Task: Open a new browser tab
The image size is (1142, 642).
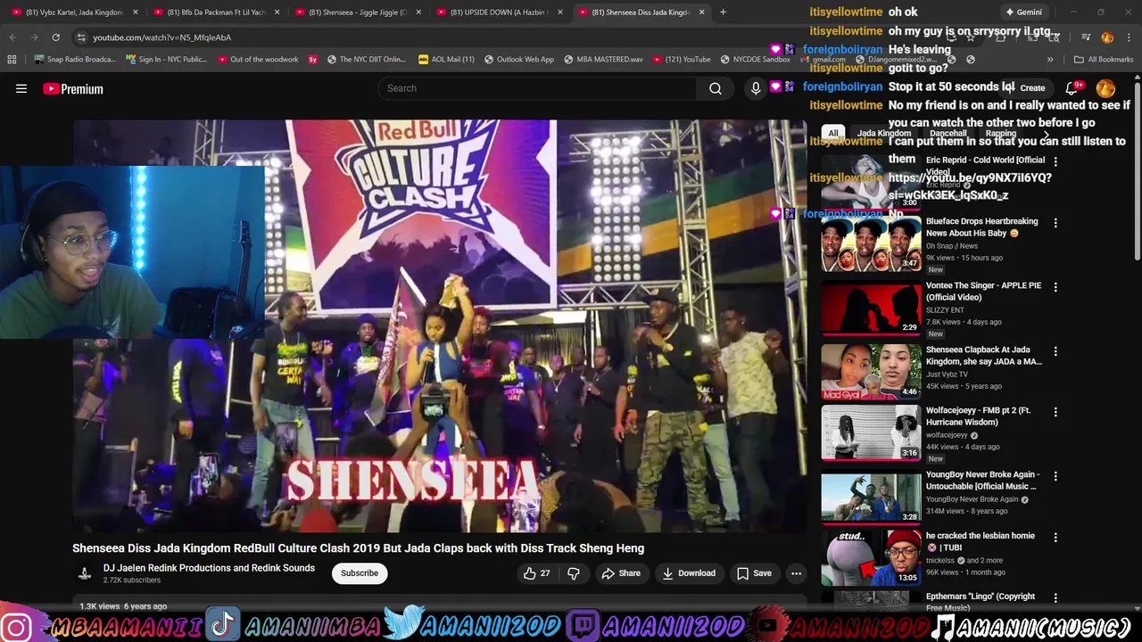Action: click(723, 12)
